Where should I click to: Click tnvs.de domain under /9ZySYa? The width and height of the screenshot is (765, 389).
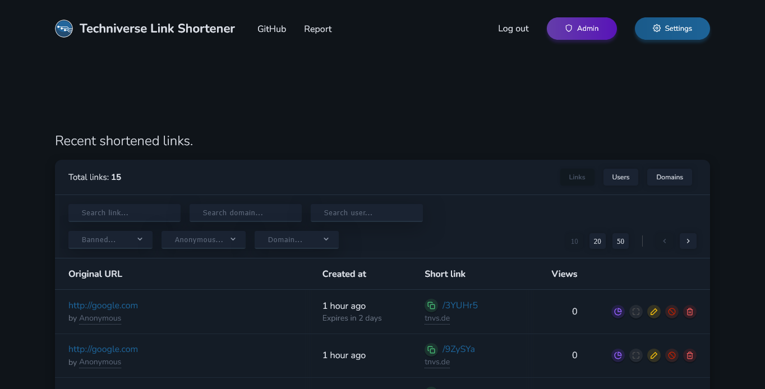437,362
